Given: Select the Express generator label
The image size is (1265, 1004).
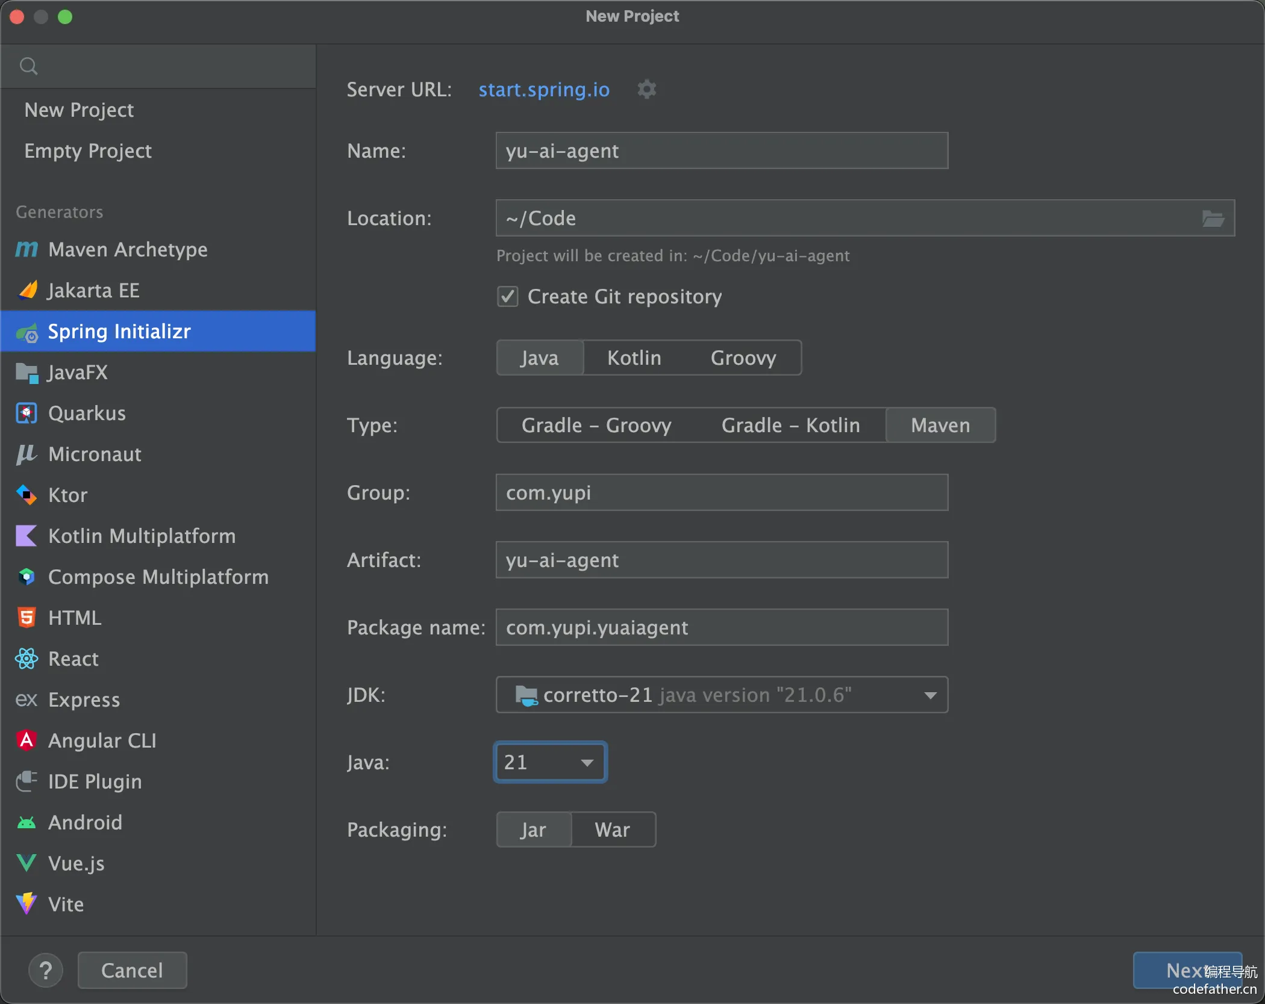Looking at the screenshot, I should click(x=84, y=700).
